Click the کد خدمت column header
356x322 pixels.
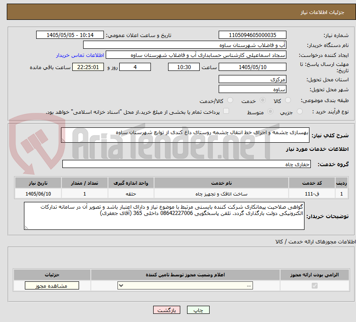(312, 183)
